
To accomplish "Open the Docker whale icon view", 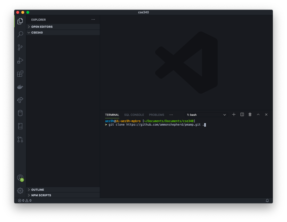I will (x=20, y=87).
